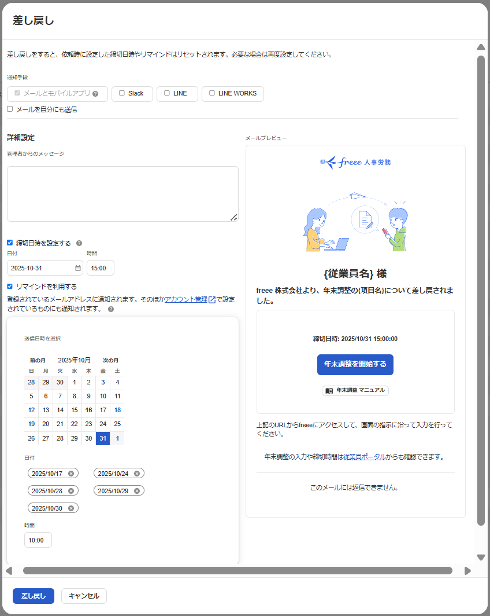Remove the 2025/10/29 reminder date chip
The height and width of the screenshot is (616, 490).
point(137,491)
